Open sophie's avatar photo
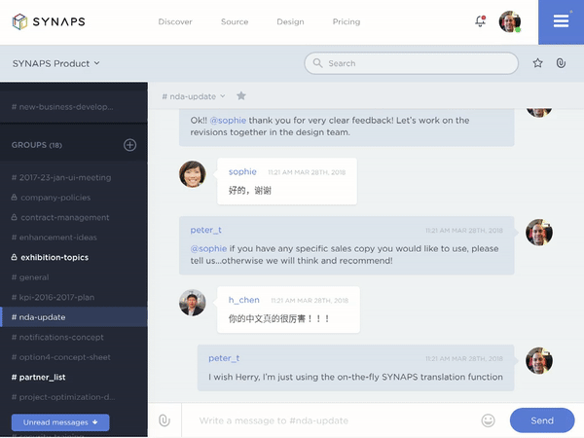This screenshot has height=438, width=584. [x=193, y=174]
